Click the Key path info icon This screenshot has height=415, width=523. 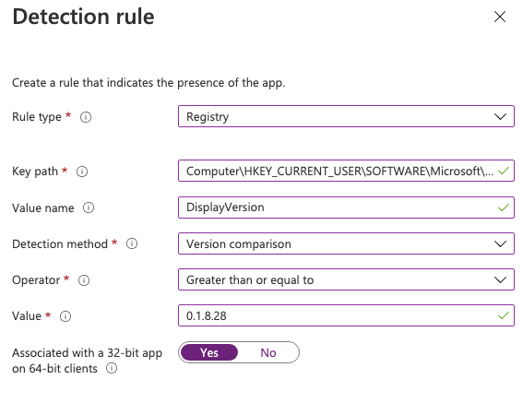[x=82, y=172]
